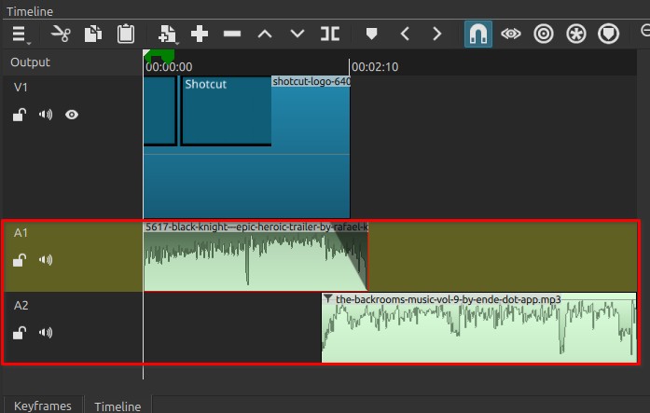Image resolution: width=650 pixels, height=413 pixels.
Task: Hide the V1 video track
Action: [x=72, y=115]
